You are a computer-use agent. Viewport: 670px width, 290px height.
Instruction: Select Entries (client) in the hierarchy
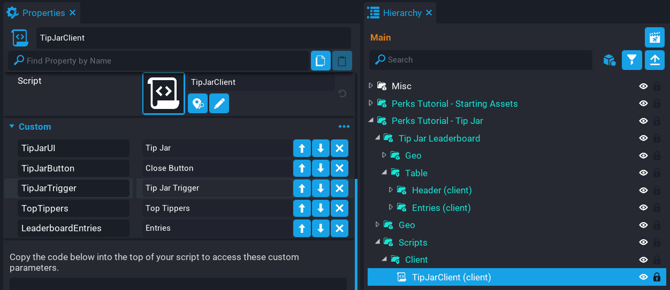click(x=441, y=208)
